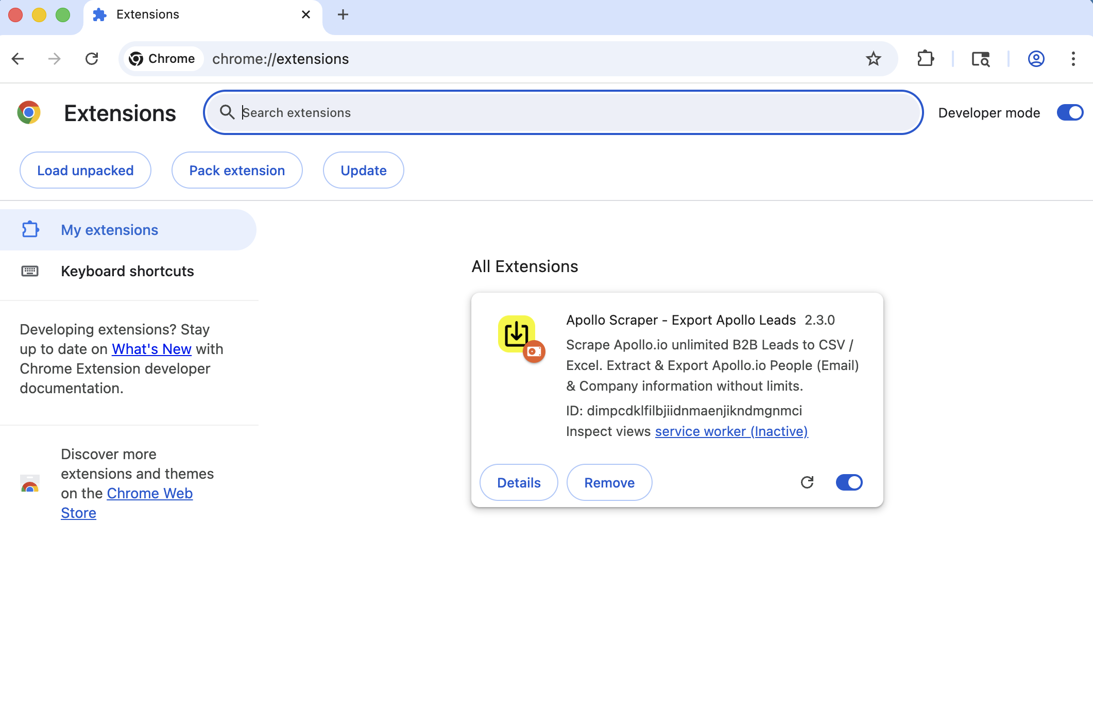Click the My extensions puzzle icon

30,229
